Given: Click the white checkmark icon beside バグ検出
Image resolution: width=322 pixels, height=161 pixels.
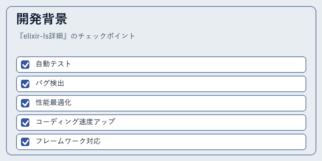Looking at the screenshot, I should pyautogui.click(x=25, y=84).
